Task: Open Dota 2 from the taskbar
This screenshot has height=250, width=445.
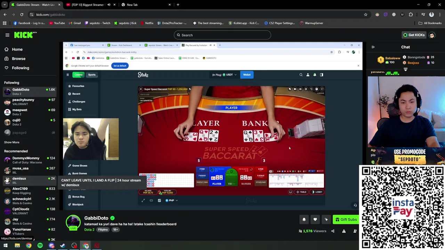Action: 97,246
